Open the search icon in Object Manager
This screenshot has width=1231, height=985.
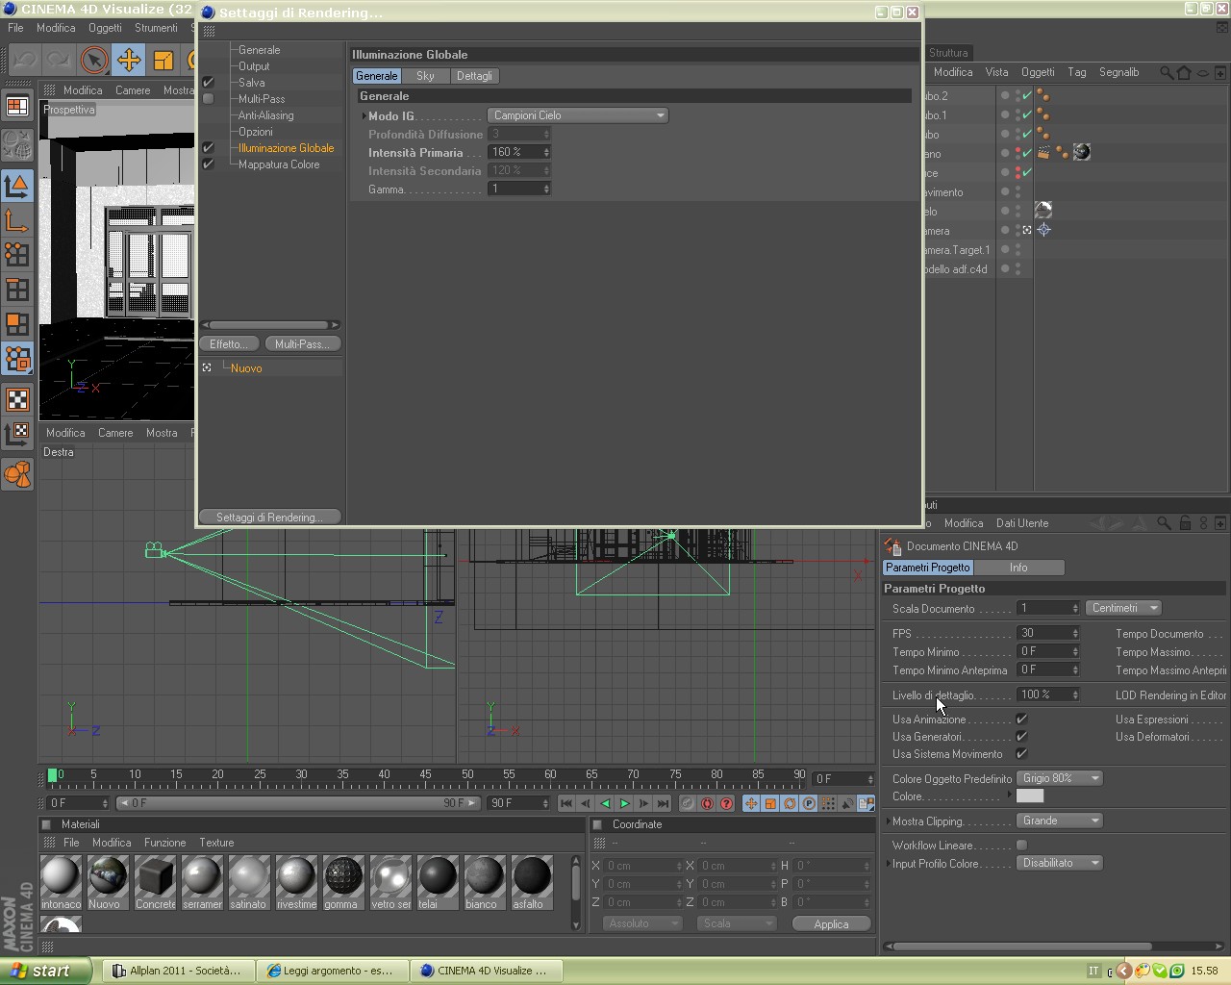(x=1166, y=72)
